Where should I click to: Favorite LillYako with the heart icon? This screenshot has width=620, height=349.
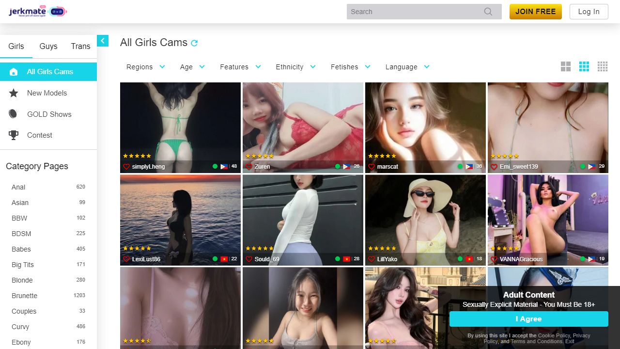[372, 259]
